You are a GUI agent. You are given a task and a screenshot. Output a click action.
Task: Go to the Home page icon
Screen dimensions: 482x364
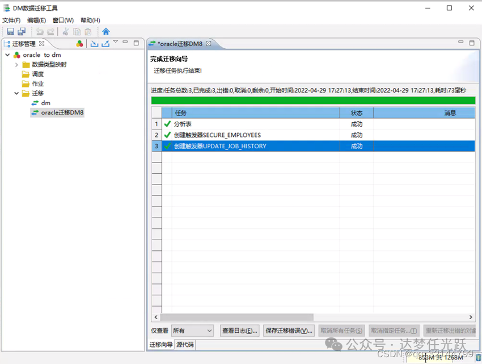click(105, 31)
